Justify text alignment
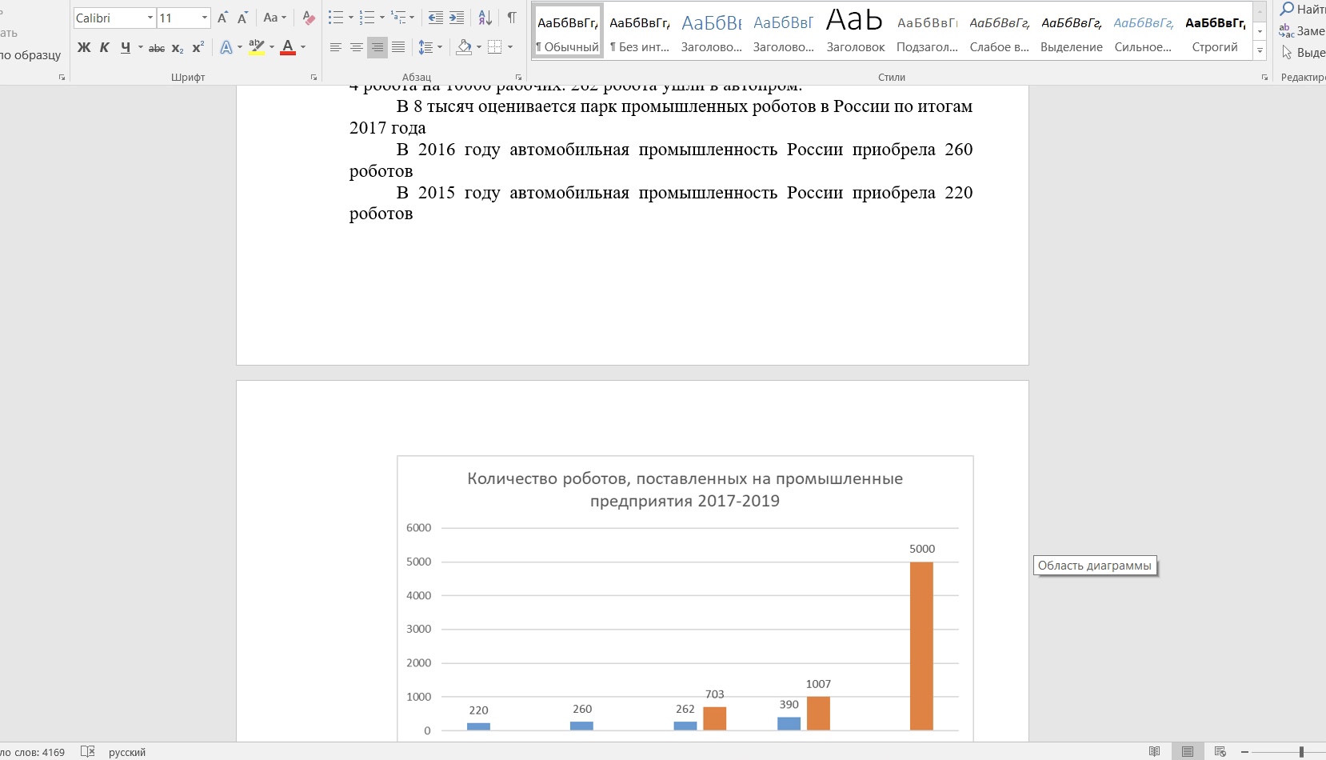 398,47
